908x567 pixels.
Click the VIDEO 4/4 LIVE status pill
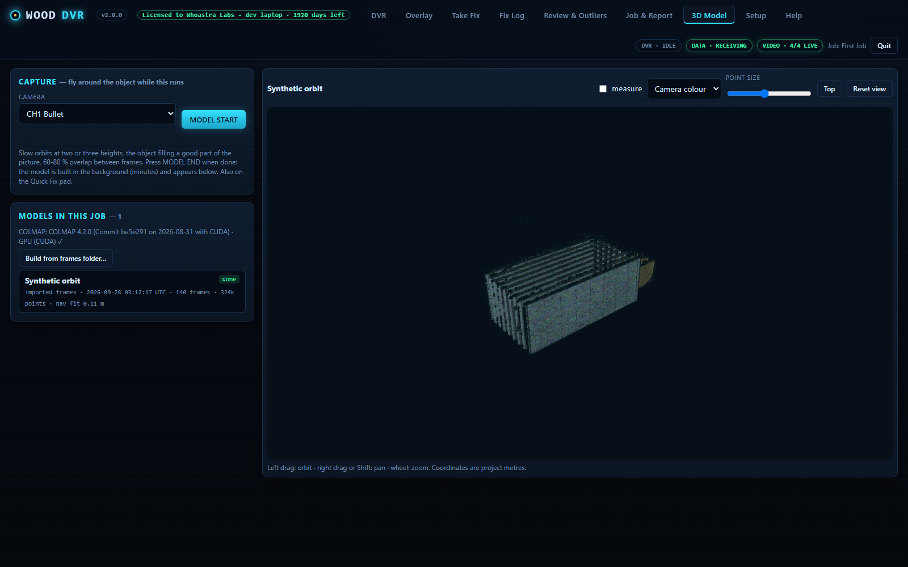[789, 46]
